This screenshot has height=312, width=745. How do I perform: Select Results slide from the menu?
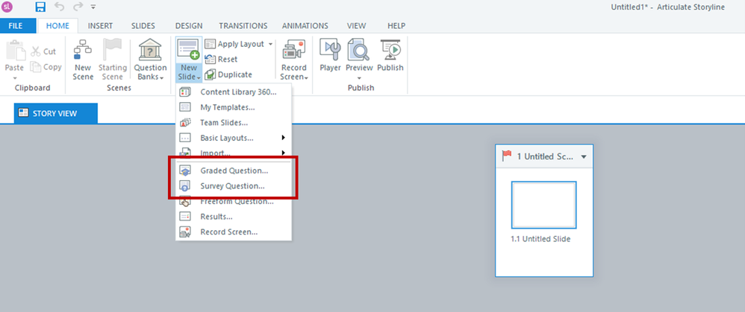pyautogui.click(x=234, y=217)
